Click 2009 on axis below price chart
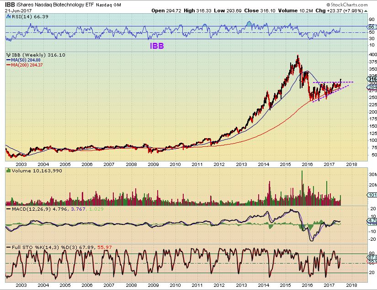377x290 pixels. 153,164
